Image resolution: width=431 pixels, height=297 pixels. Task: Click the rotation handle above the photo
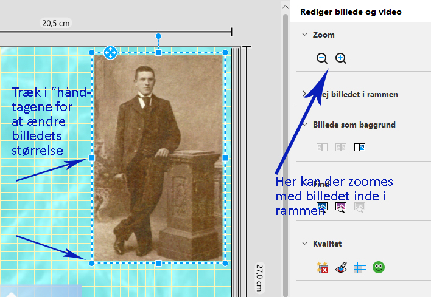(x=158, y=36)
